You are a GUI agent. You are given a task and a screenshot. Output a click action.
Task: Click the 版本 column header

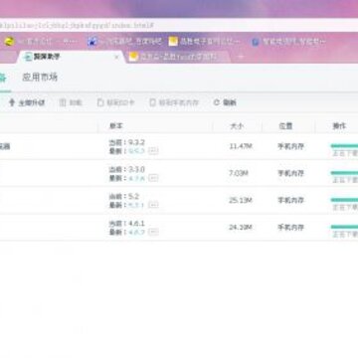click(x=116, y=126)
